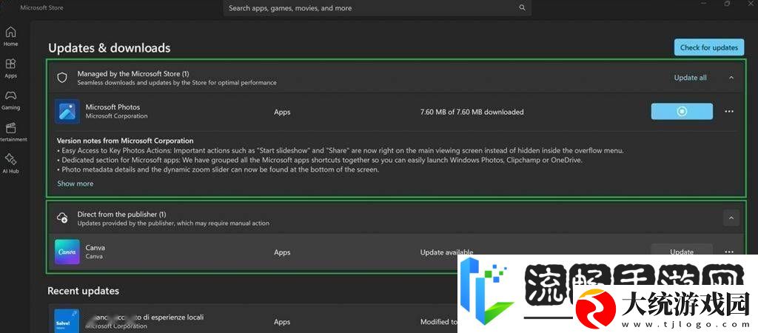Click the Update button for Canva
Image resolution: width=758 pixels, height=333 pixels.
point(682,251)
